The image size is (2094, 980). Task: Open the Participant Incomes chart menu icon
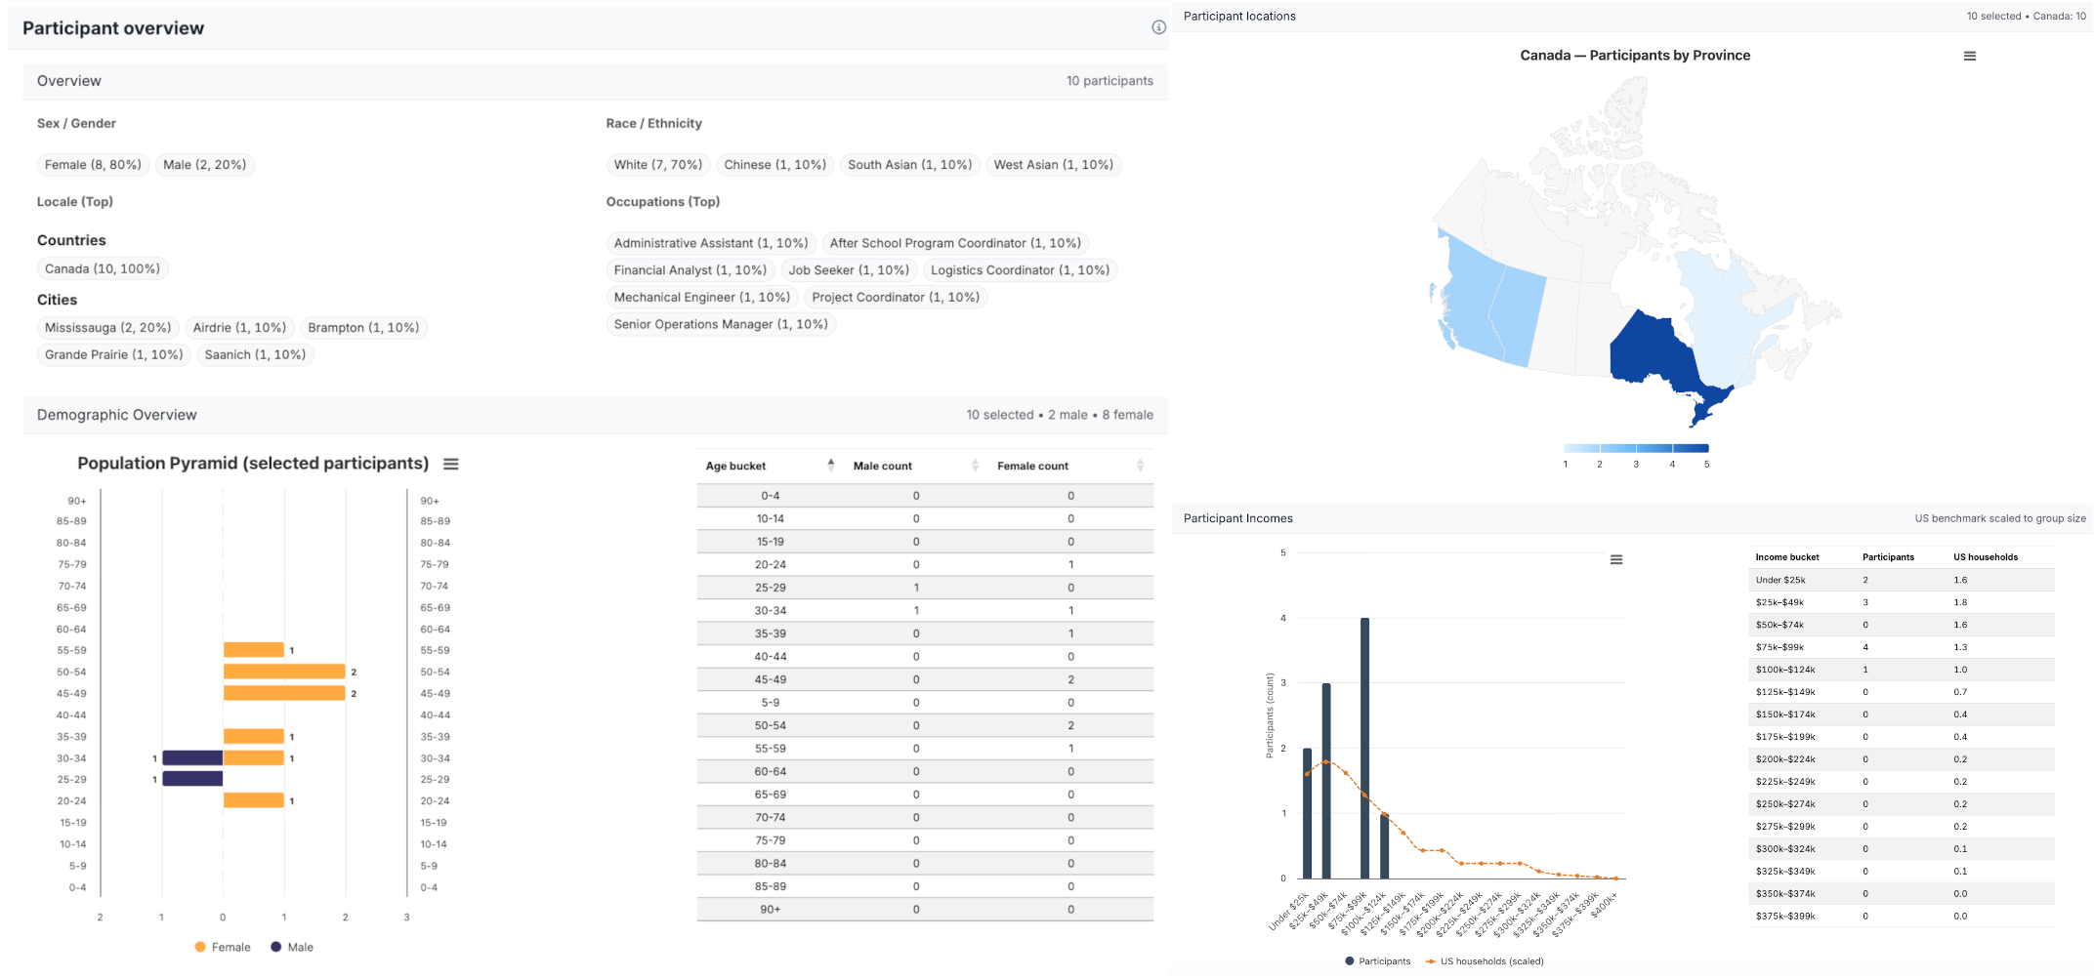pos(1616,559)
